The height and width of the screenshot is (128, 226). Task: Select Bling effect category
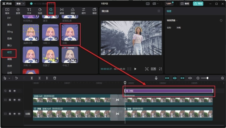(10, 32)
